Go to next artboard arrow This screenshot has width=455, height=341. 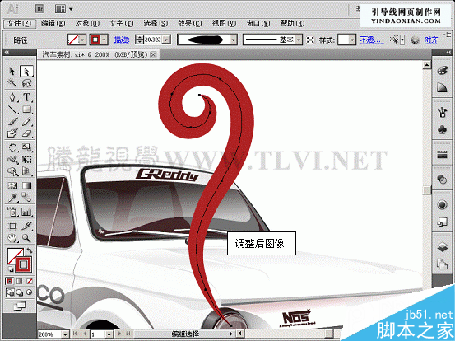119,334
